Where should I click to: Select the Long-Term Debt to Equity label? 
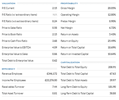[74, 87]
